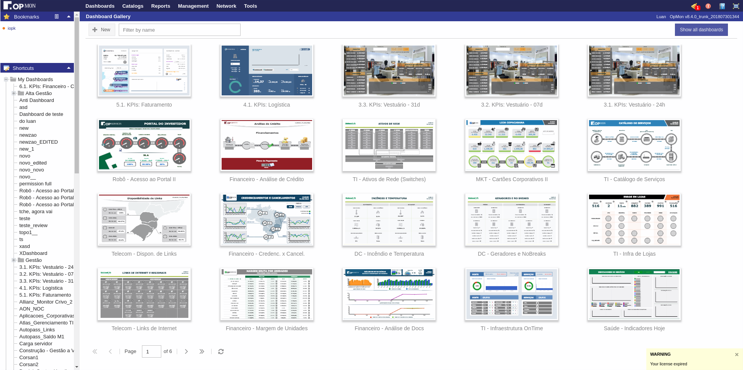743x370 pixels.
Task: Click the bookmarks list icon
Action: click(57, 17)
